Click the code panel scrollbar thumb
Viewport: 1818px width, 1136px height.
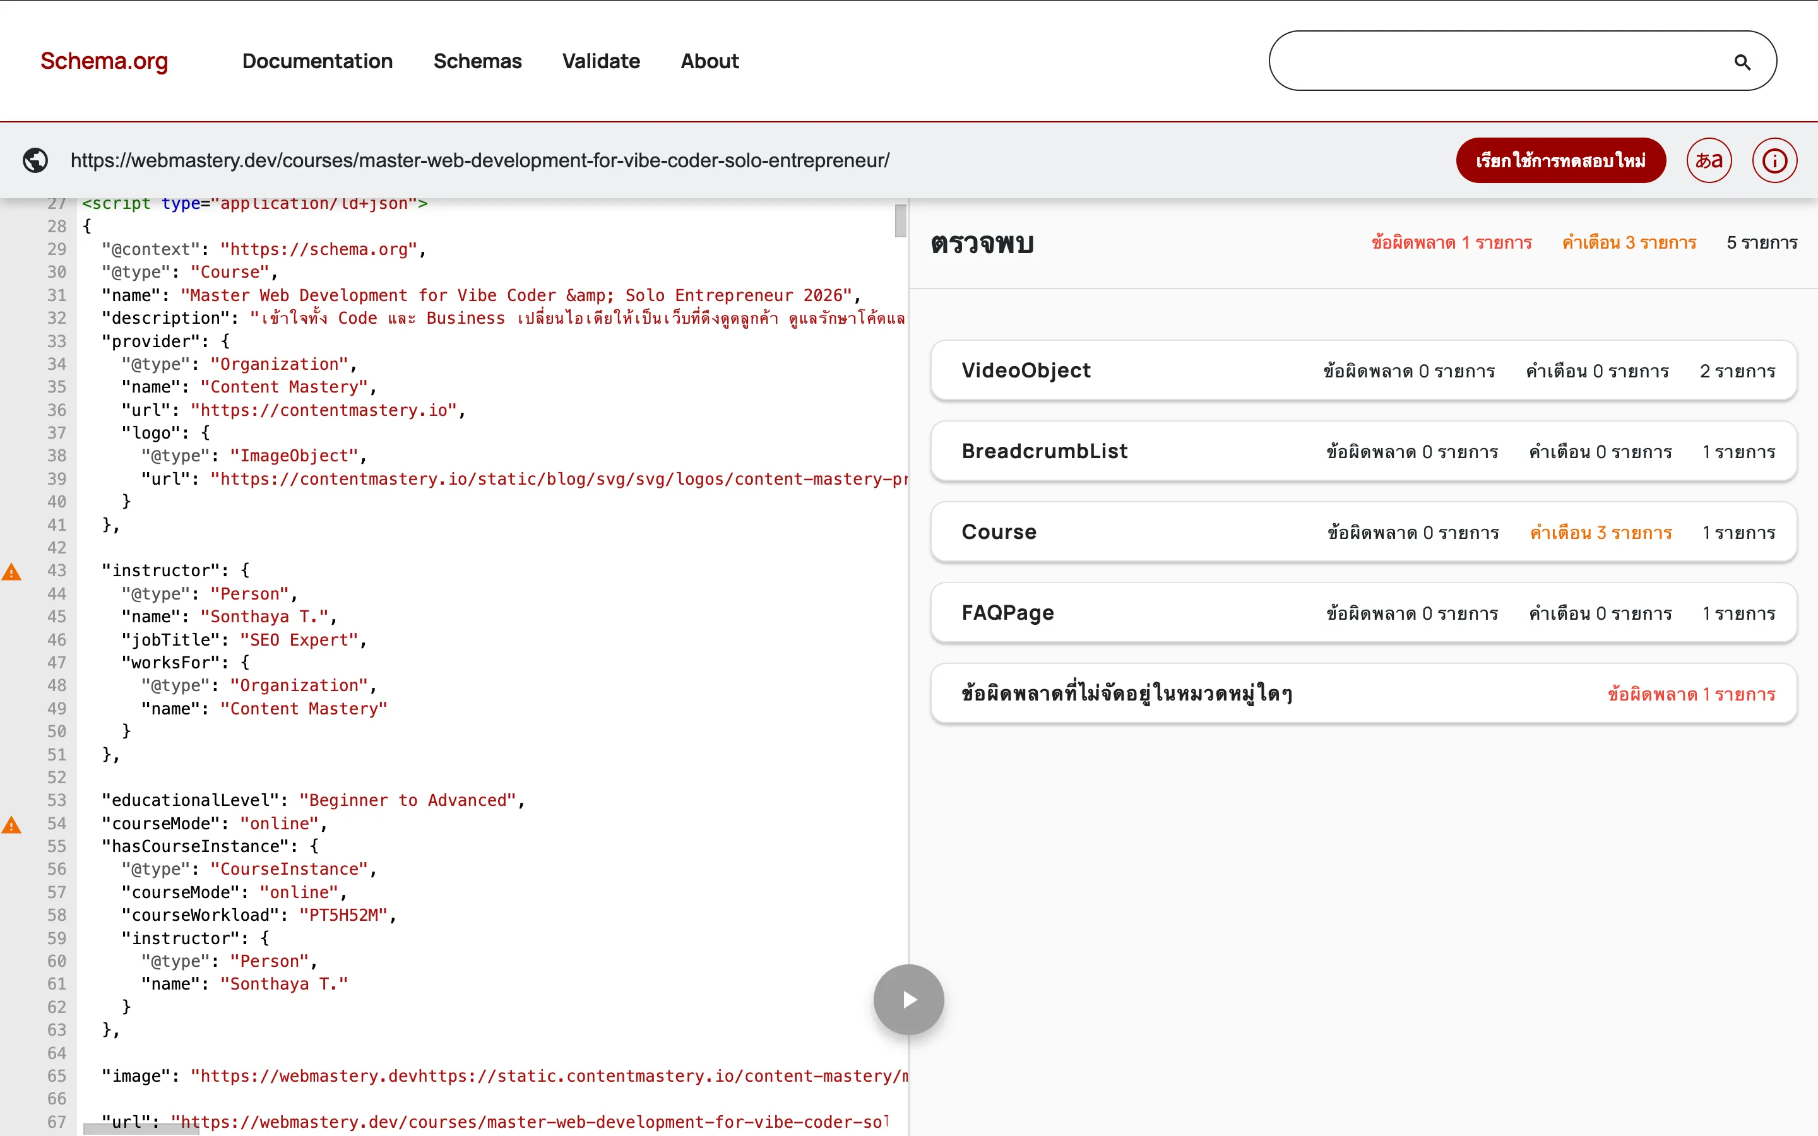tap(901, 222)
